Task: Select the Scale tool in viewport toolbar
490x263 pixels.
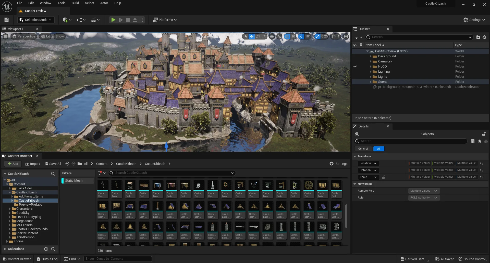Action: 264,36
